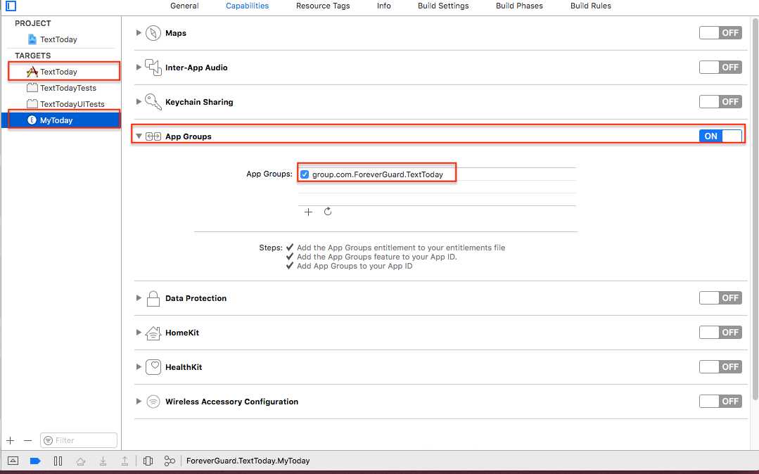Toggle the debug area visibility icon
Screen dimensions: 759x474
[x=13, y=461]
